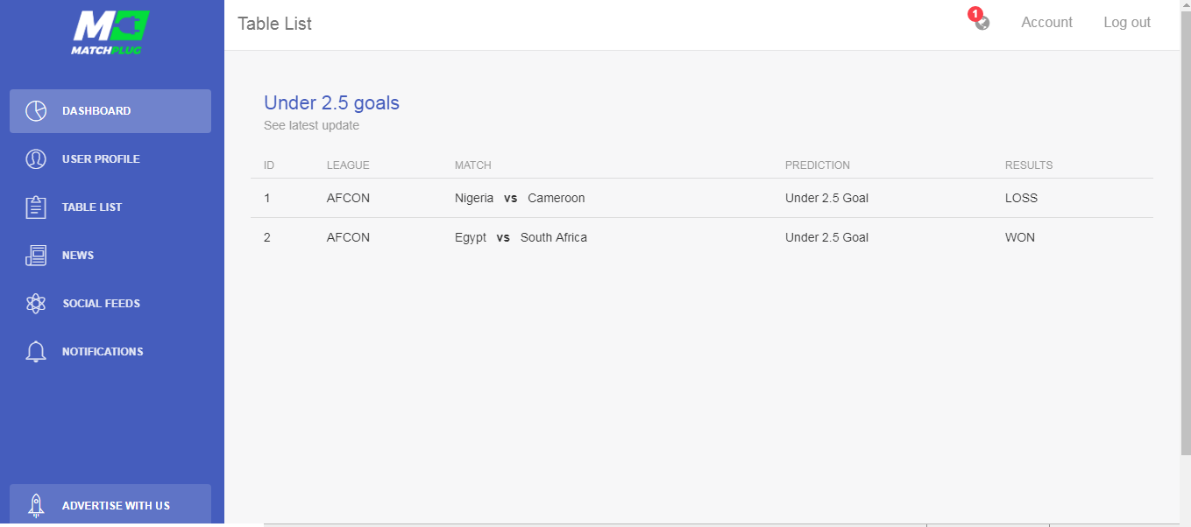
Task: Click the Log out link
Action: [1127, 23]
